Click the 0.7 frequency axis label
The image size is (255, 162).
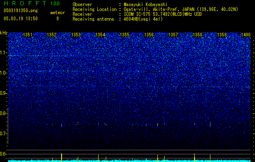click(x=4, y=134)
